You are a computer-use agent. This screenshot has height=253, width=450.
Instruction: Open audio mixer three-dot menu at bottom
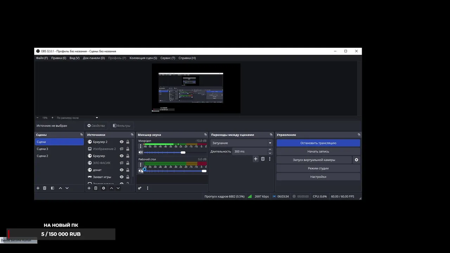pos(148,188)
